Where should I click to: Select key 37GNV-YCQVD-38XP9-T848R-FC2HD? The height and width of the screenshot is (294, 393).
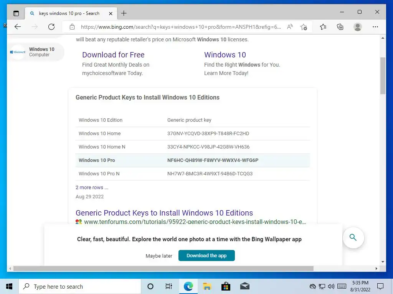click(208, 134)
